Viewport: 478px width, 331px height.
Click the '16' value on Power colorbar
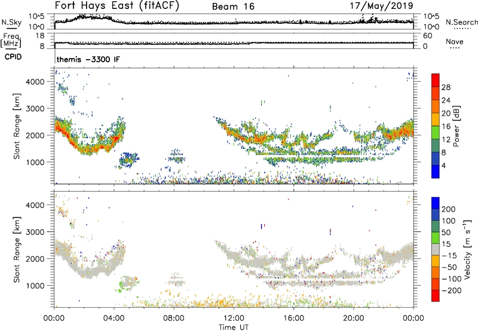tap(446, 127)
